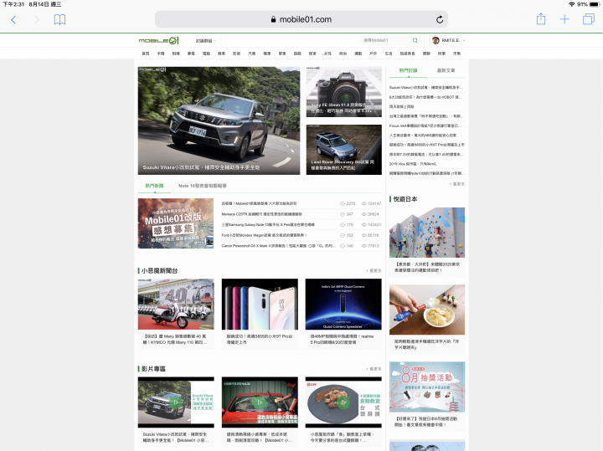
Task: Click the 小惡魔新聞台 section heading
Action: point(159,271)
